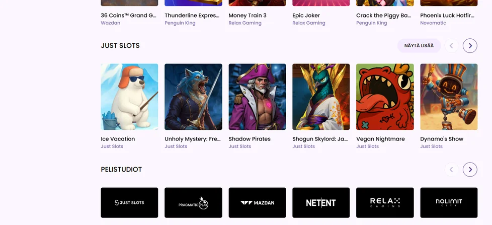The height and width of the screenshot is (225, 492).
Task: Show next game studios with Pelistudiot right arrow
Action: (470, 170)
